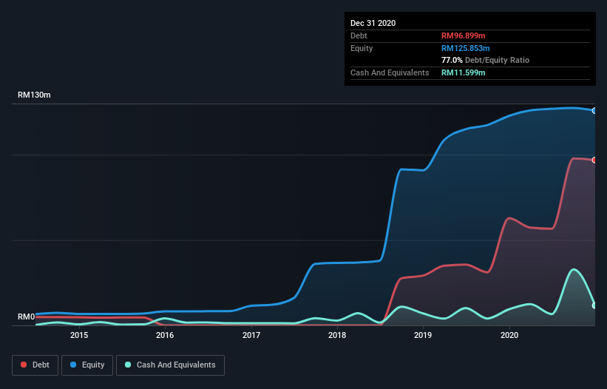The width and height of the screenshot is (607, 389).
Task: Click the Dec 31 2020 tooltip date
Action: 373,23
